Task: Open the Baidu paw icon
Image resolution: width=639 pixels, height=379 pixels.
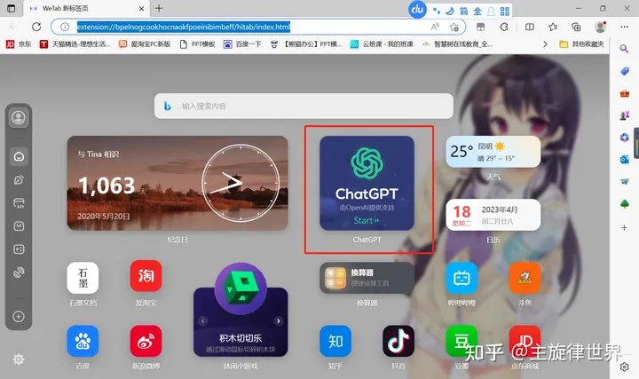Action: click(83, 341)
